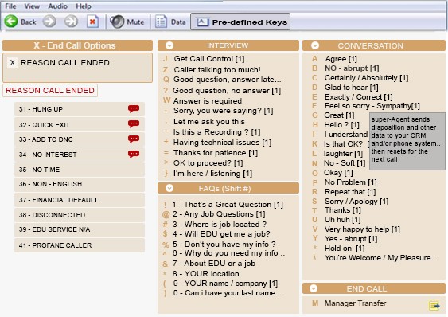The width and height of the screenshot is (448, 317).
Task: Choose 39 - EDU SERVICE N/A
Action: (x=80, y=229)
